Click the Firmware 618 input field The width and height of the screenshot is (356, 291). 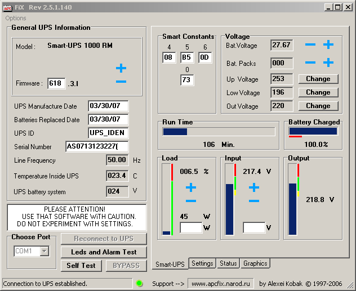click(56, 83)
